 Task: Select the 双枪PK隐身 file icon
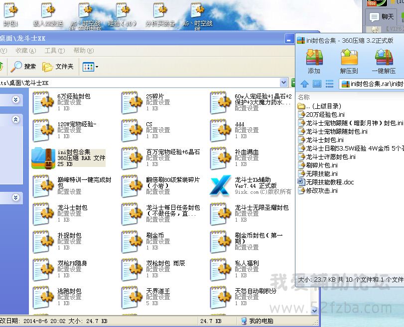tap(43, 269)
